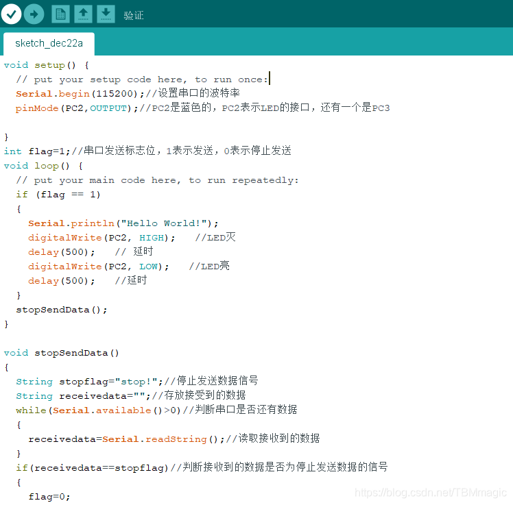The width and height of the screenshot is (513, 505).
Task: Click the Verify checkmark icon
Action: (x=11, y=14)
